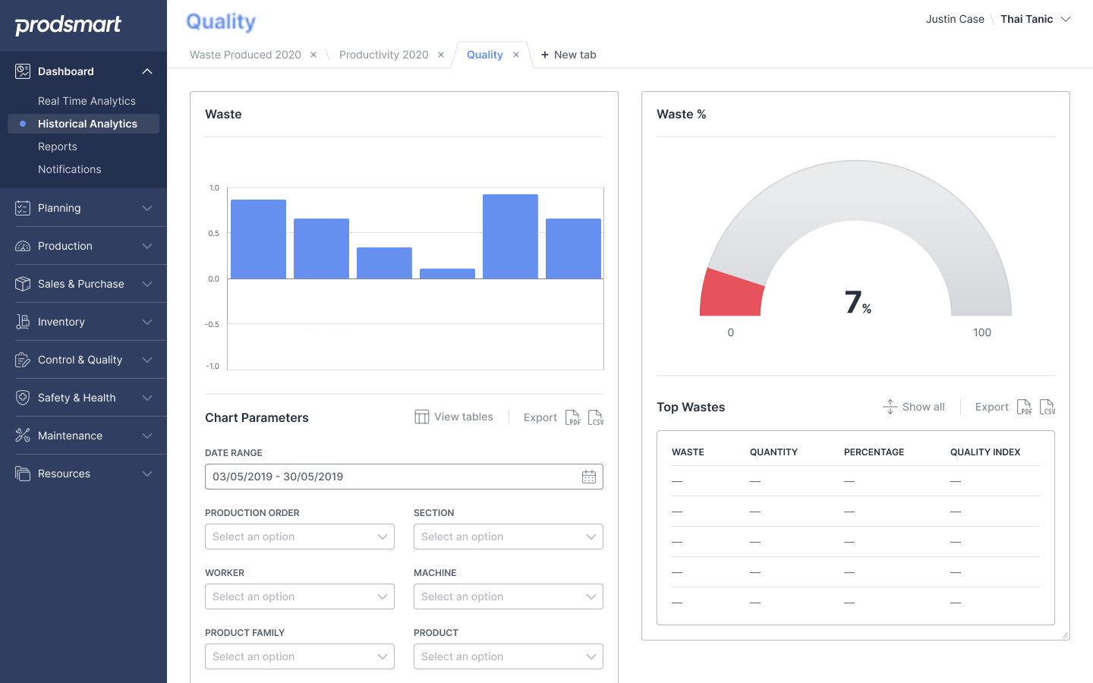The height and width of the screenshot is (683, 1093).
Task: Click the View tables grid icon
Action: pos(422,417)
